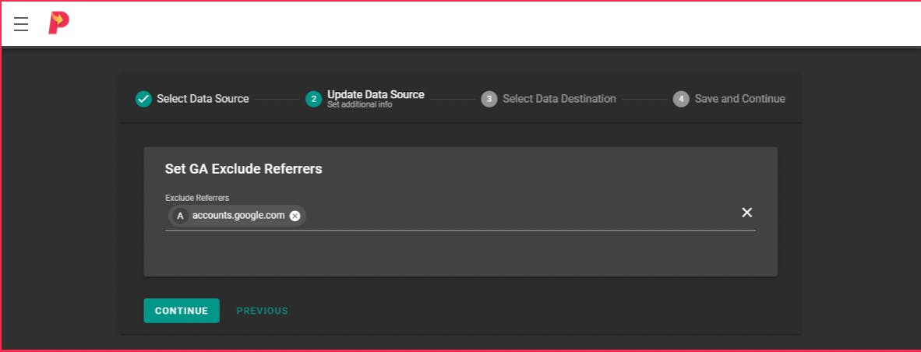Click the step 2 circle icon
Screen dimensions: 921x352
[314, 99]
